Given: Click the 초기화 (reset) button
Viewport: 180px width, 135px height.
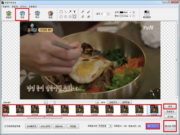Looking at the screenshot, I should click(x=170, y=117).
